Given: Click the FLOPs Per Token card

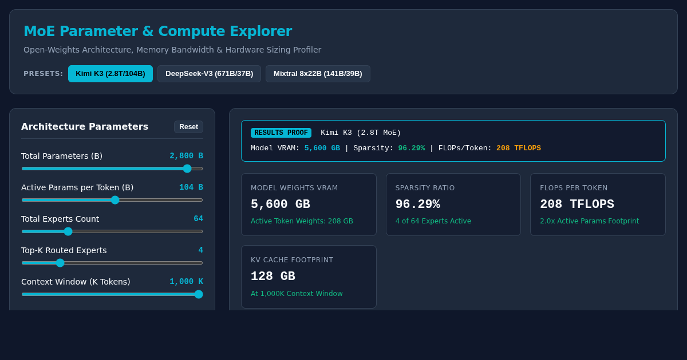Looking at the screenshot, I should pyautogui.click(x=598, y=205).
